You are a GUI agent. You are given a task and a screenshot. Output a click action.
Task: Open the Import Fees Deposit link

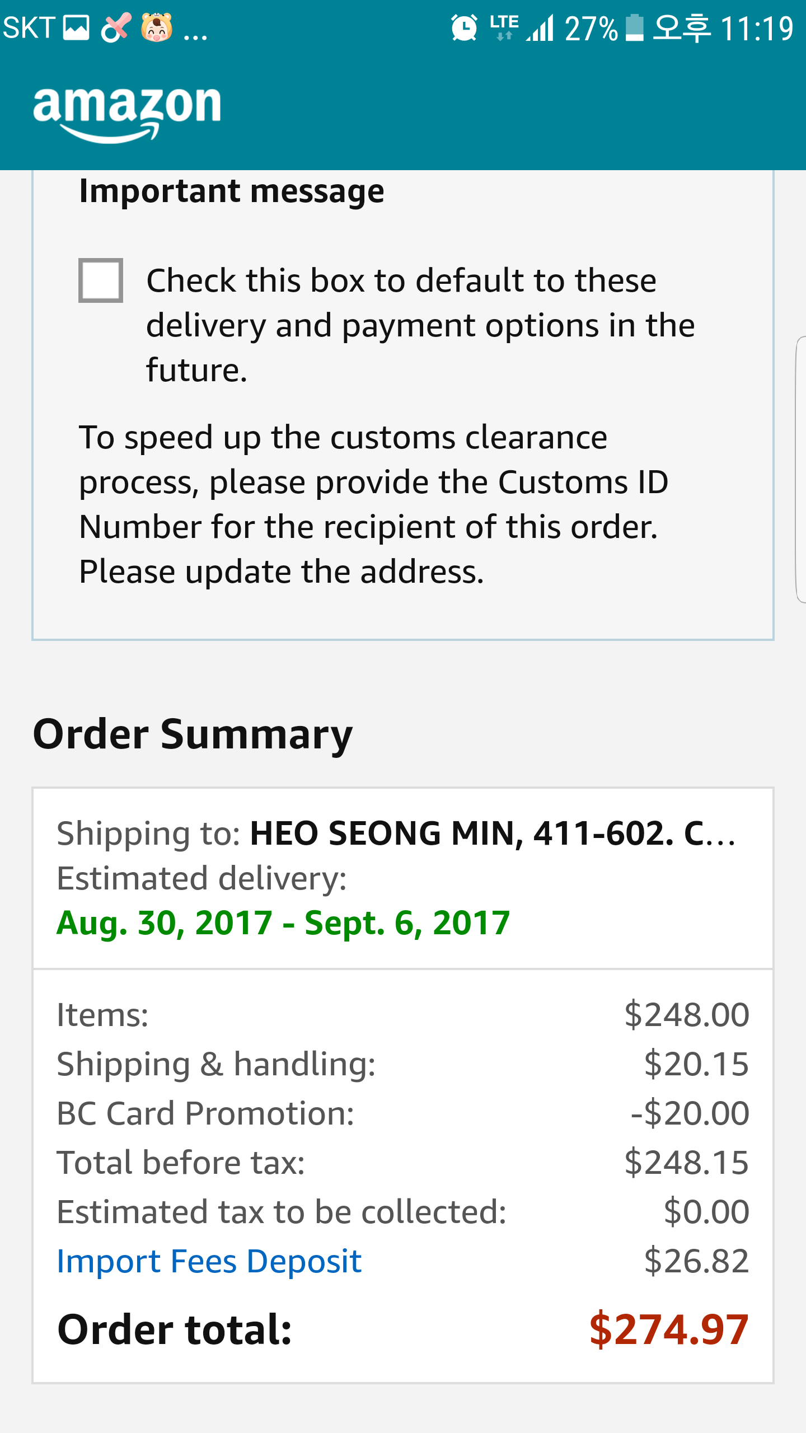[209, 1261]
